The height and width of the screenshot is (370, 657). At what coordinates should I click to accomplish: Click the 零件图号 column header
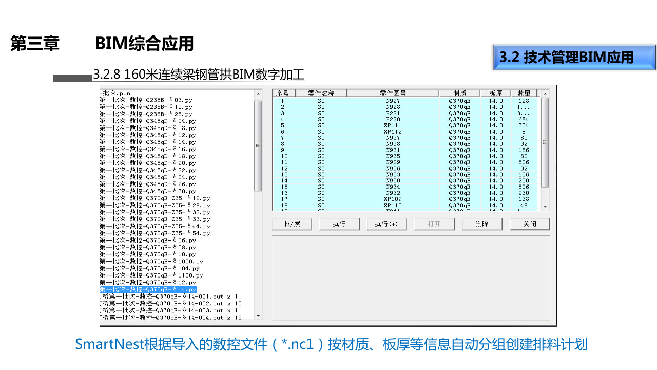(393, 93)
